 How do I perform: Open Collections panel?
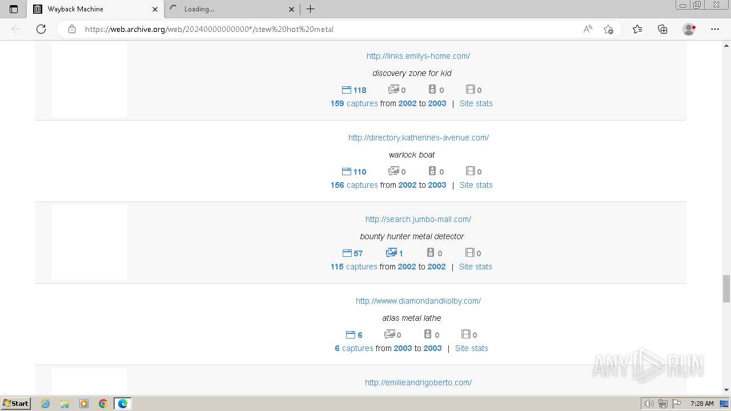click(662, 29)
